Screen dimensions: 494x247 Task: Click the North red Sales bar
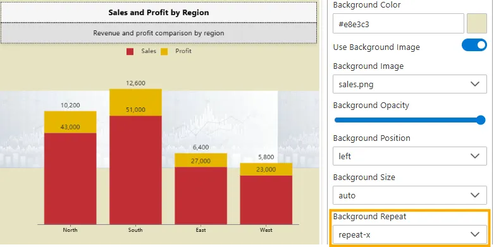[70, 179]
